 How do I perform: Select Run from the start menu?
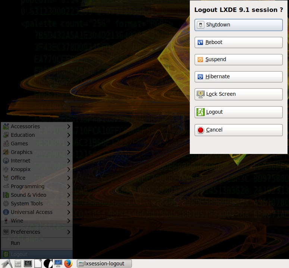point(37,243)
